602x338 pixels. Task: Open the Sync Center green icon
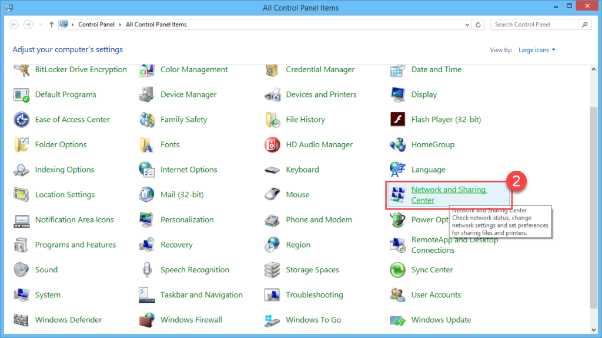(397, 270)
